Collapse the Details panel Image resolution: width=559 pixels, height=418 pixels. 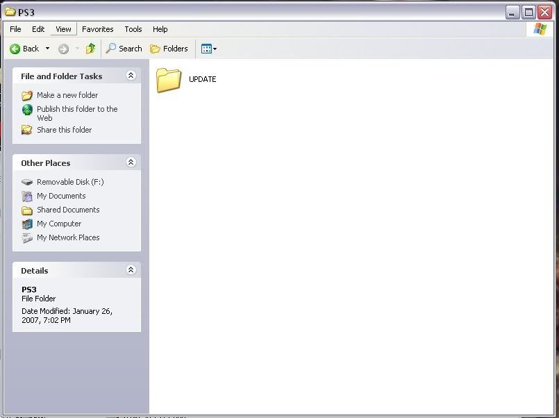(131, 270)
